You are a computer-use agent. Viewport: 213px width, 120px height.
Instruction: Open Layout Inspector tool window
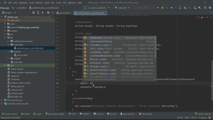[x=203, y=114]
